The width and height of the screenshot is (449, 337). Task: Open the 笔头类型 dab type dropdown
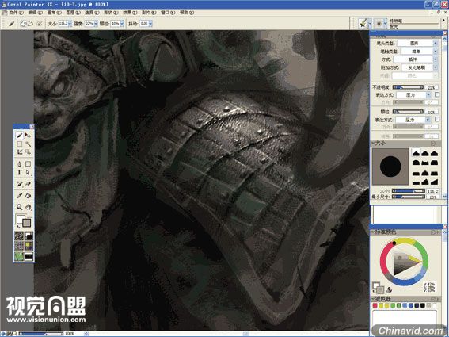click(x=436, y=43)
